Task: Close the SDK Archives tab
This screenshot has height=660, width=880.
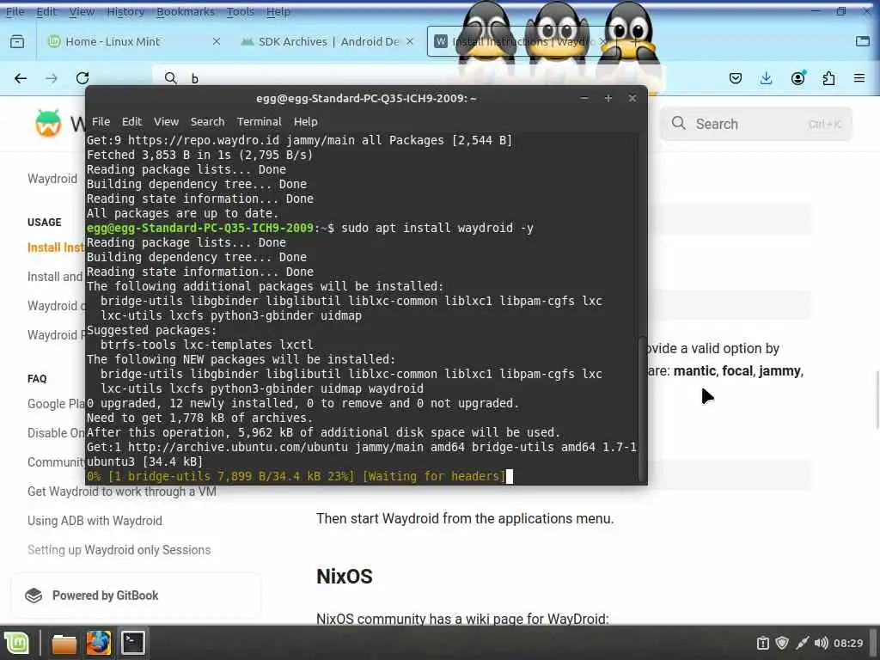Action: click(x=410, y=41)
